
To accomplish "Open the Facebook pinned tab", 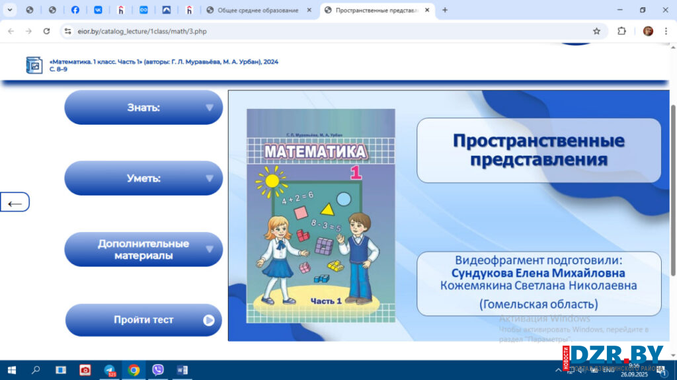I will [75, 10].
